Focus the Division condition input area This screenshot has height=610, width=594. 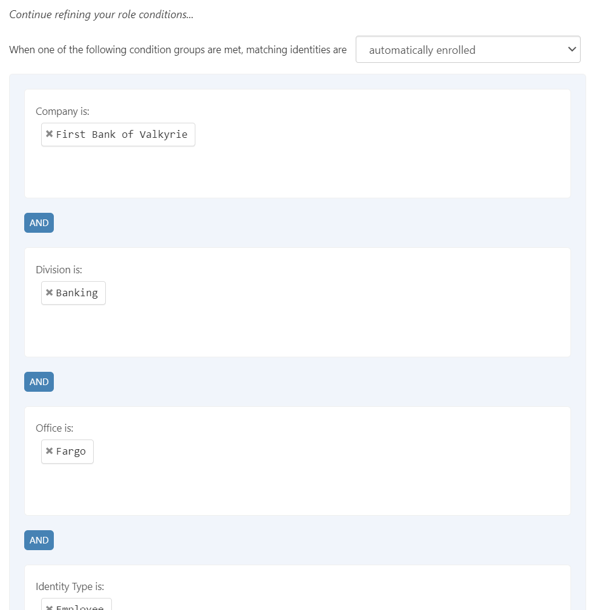tap(363, 320)
